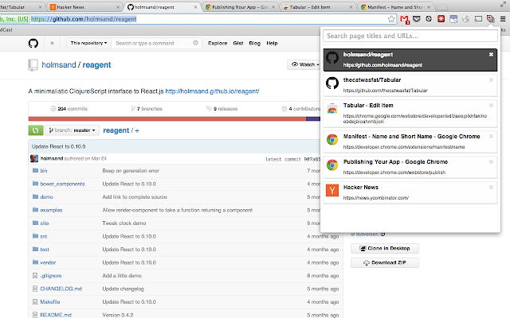
Task: View 7 branches
Action: (147, 109)
